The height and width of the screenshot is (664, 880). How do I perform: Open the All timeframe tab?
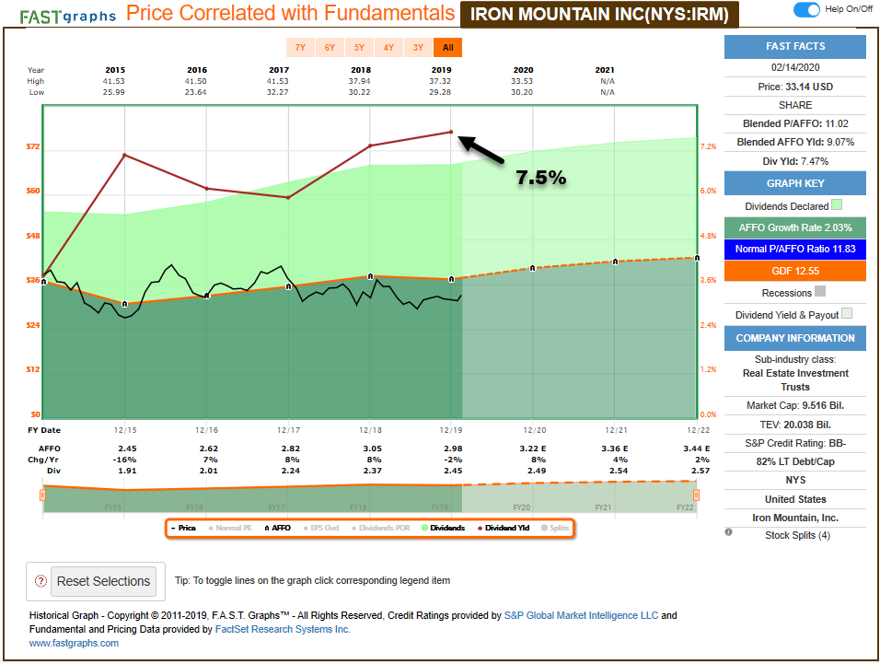click(448, 47)
